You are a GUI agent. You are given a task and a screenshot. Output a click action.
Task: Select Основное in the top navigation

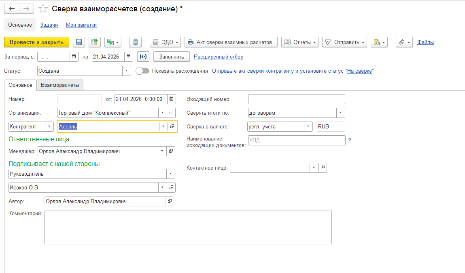point(20,25)
